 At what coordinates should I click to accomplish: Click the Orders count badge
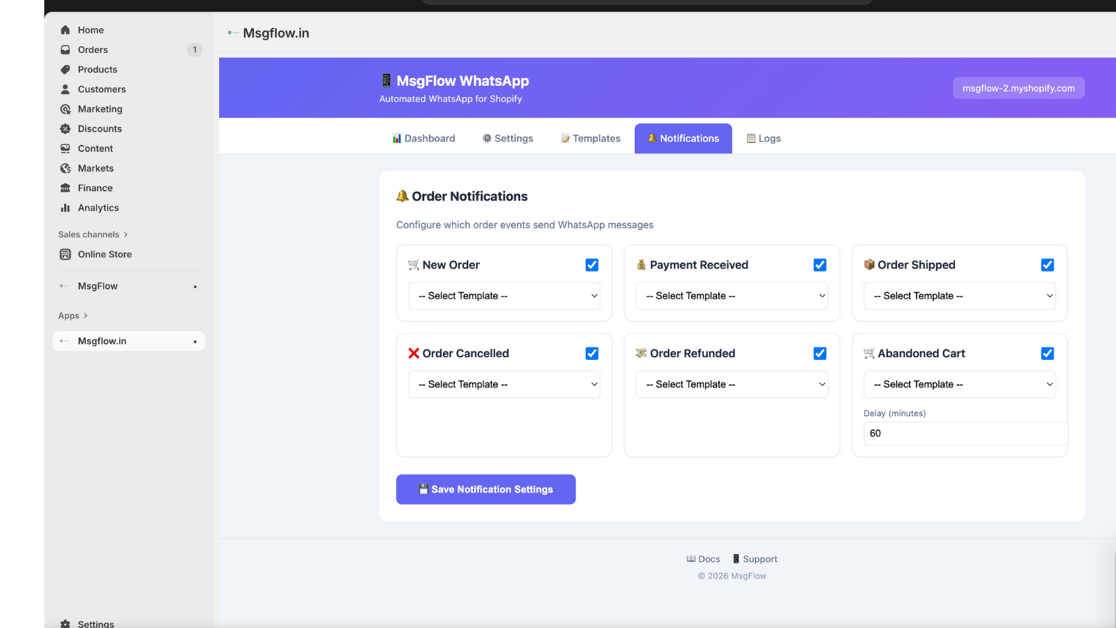tap(195, 50)
